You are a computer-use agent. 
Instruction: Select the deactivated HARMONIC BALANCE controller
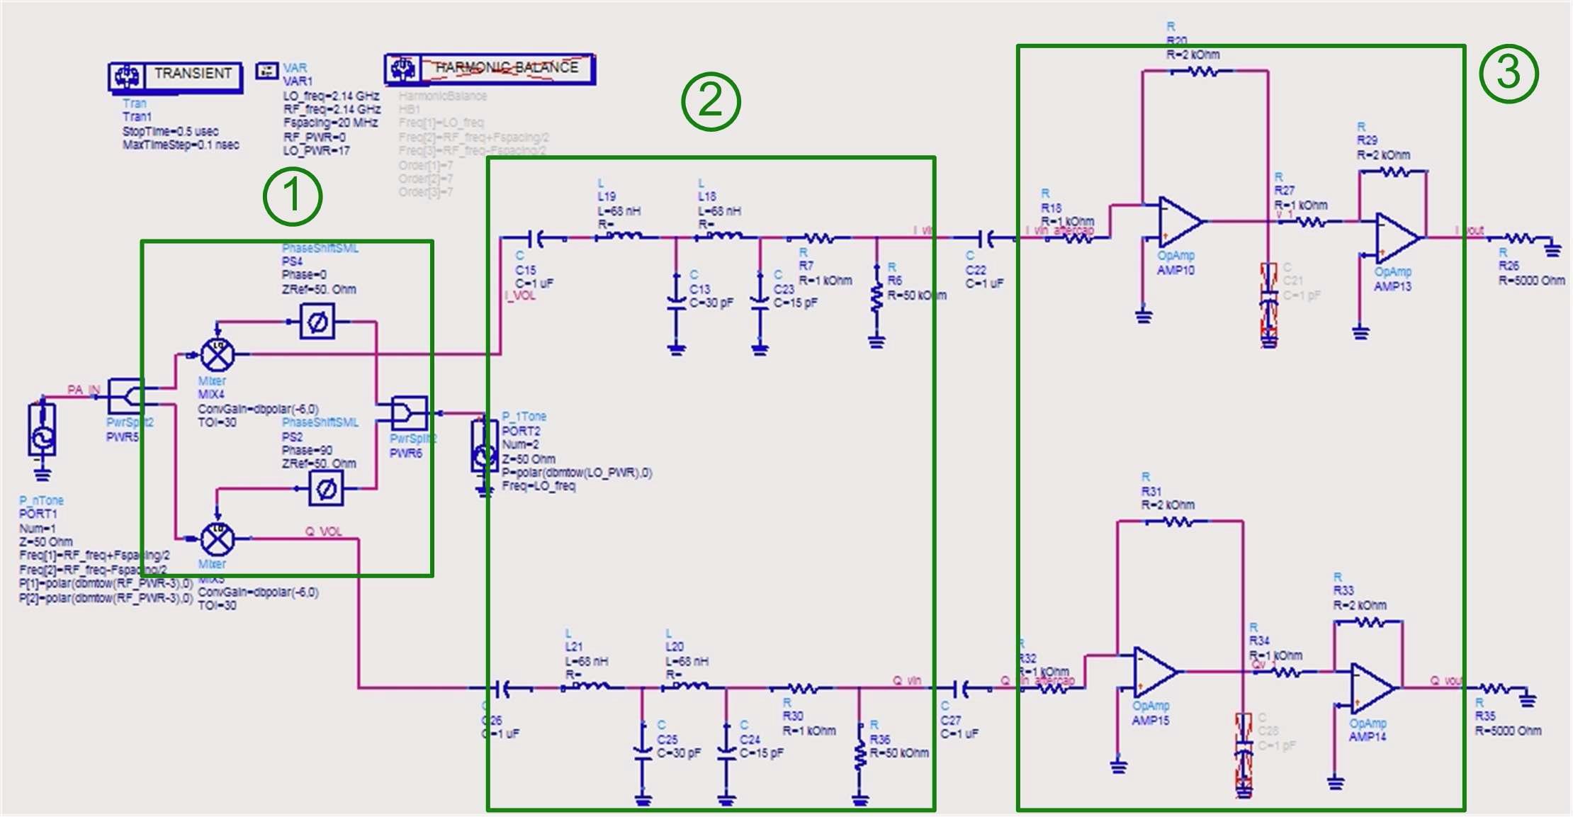pos(490,69)
